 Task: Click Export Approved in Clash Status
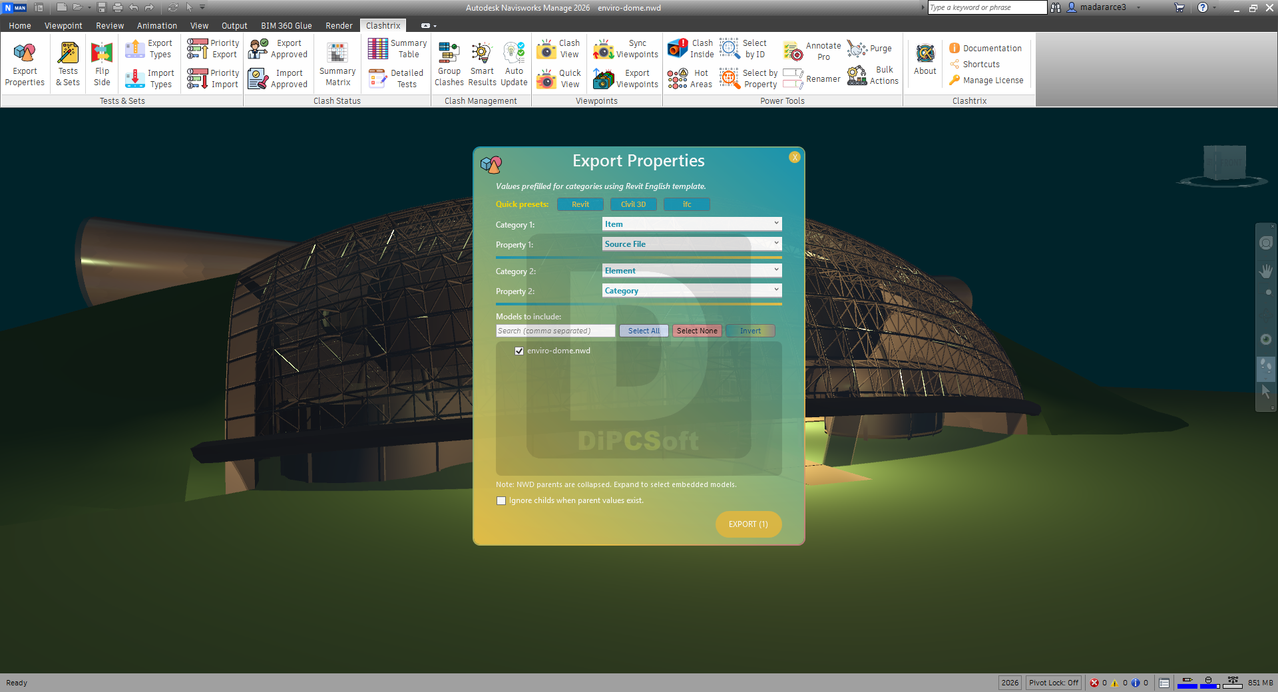pyautogui.click(x=278, y=49)
